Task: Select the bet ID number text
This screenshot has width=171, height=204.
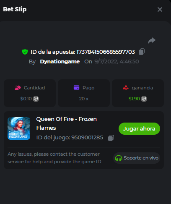Action: [106, 52]
